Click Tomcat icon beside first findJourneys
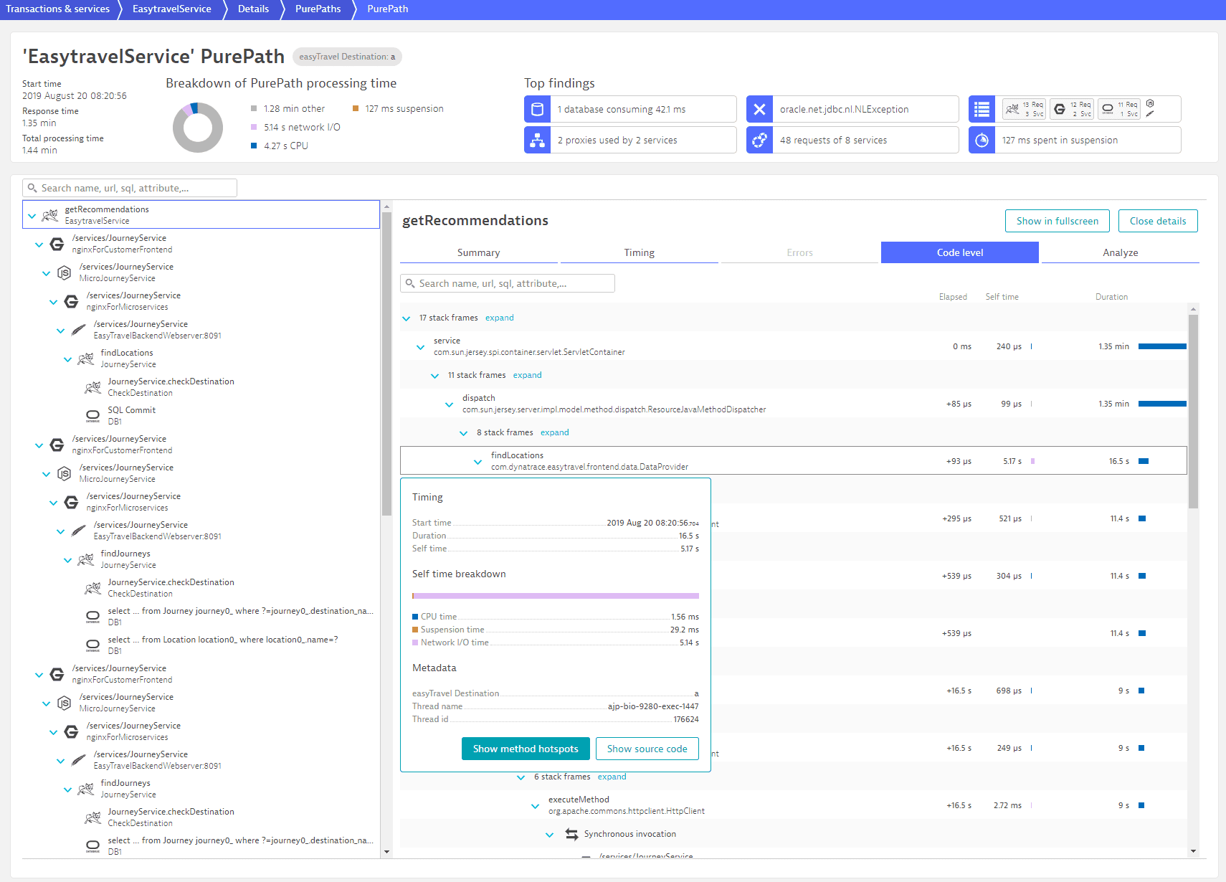The height and width of the screenshot is (882, 1226). (x=85, y=559)
